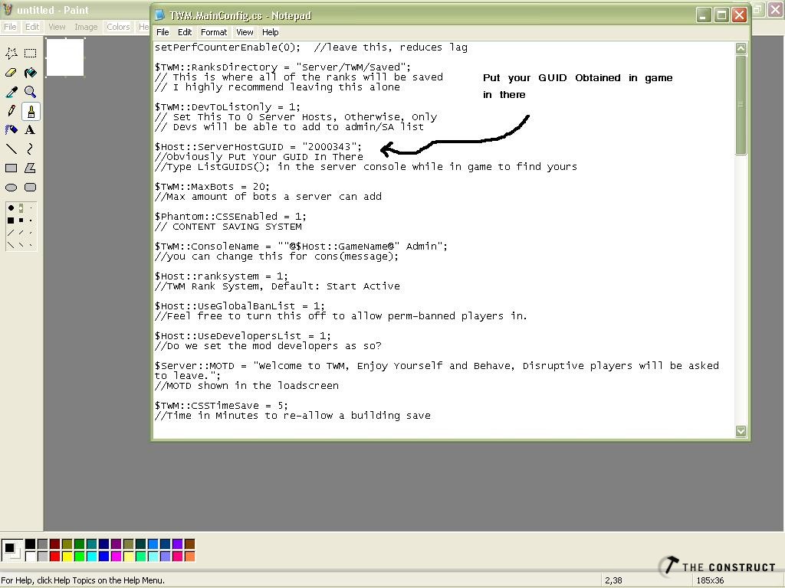Close the Notepad window

click(739, 15)
